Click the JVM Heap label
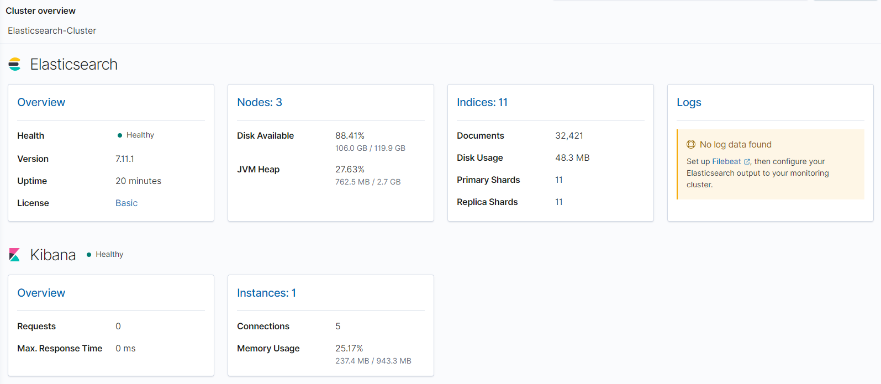The width and height of the screenshot is (881, 384). (x=259, y=169)
